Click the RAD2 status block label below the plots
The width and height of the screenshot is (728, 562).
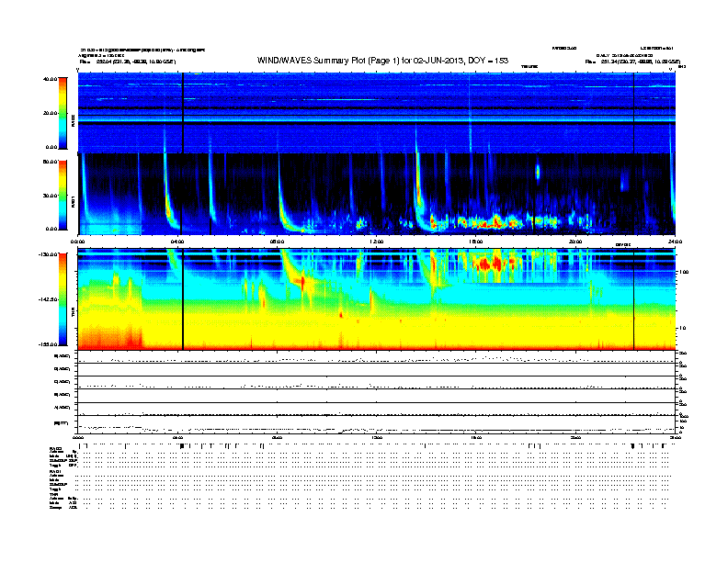pos(56,448)
